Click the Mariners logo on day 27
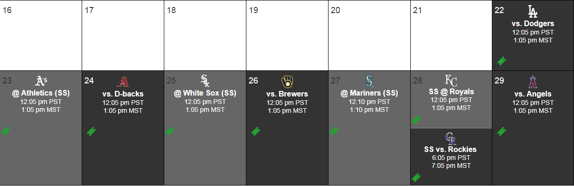Screen dimensions: 574x186 (369, 81)
